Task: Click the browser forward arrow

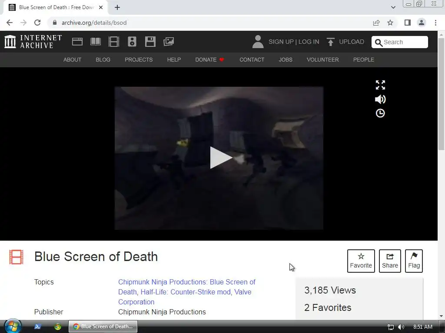Action: coord(23,23)
